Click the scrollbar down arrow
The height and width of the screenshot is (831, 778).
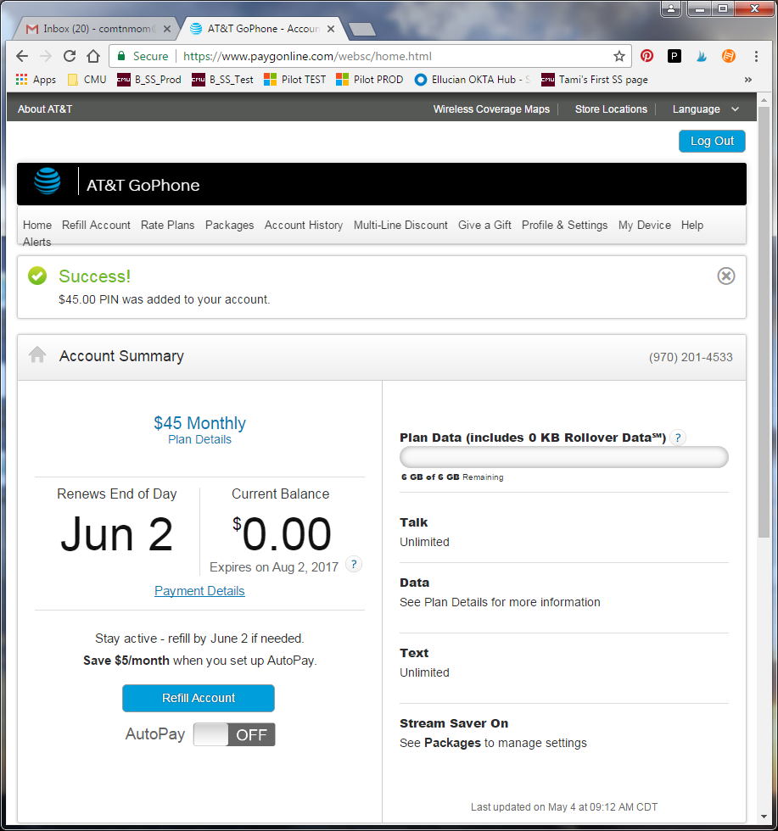[x=764, y=817]
